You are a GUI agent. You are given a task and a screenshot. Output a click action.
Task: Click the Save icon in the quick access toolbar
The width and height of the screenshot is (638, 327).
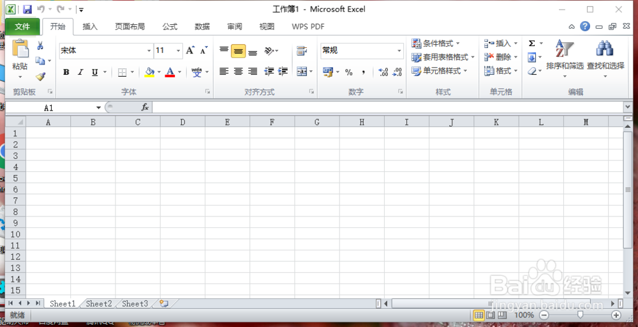27,9
